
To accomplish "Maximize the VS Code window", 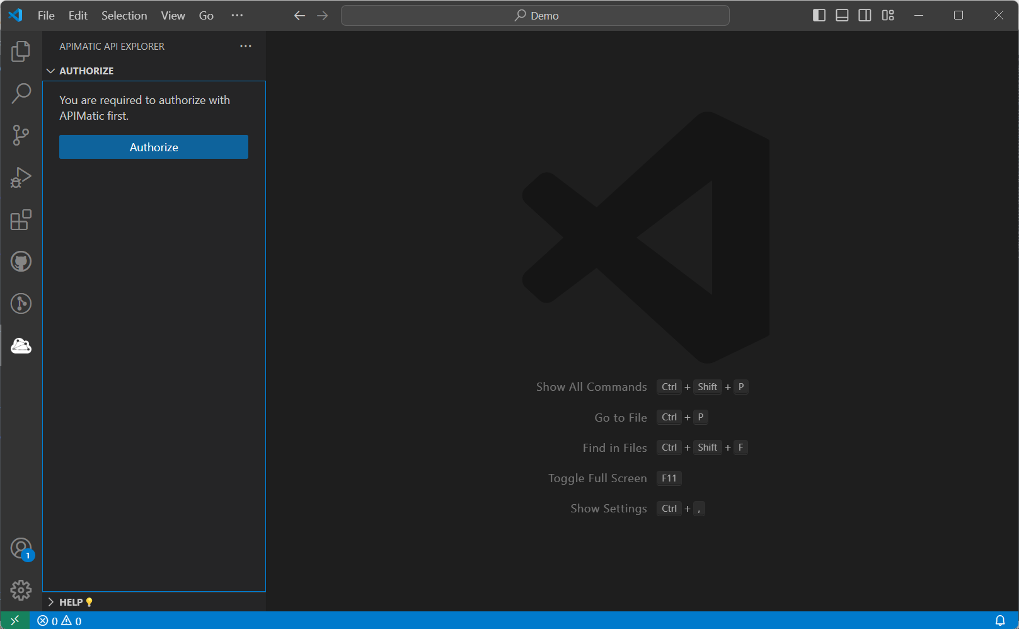I will click(x=959, y=15).
